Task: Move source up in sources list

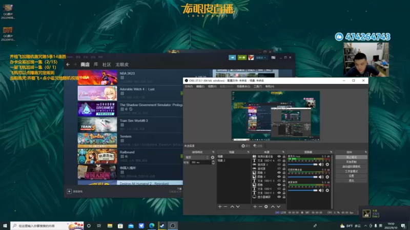Action: click(x=273, y=206)
